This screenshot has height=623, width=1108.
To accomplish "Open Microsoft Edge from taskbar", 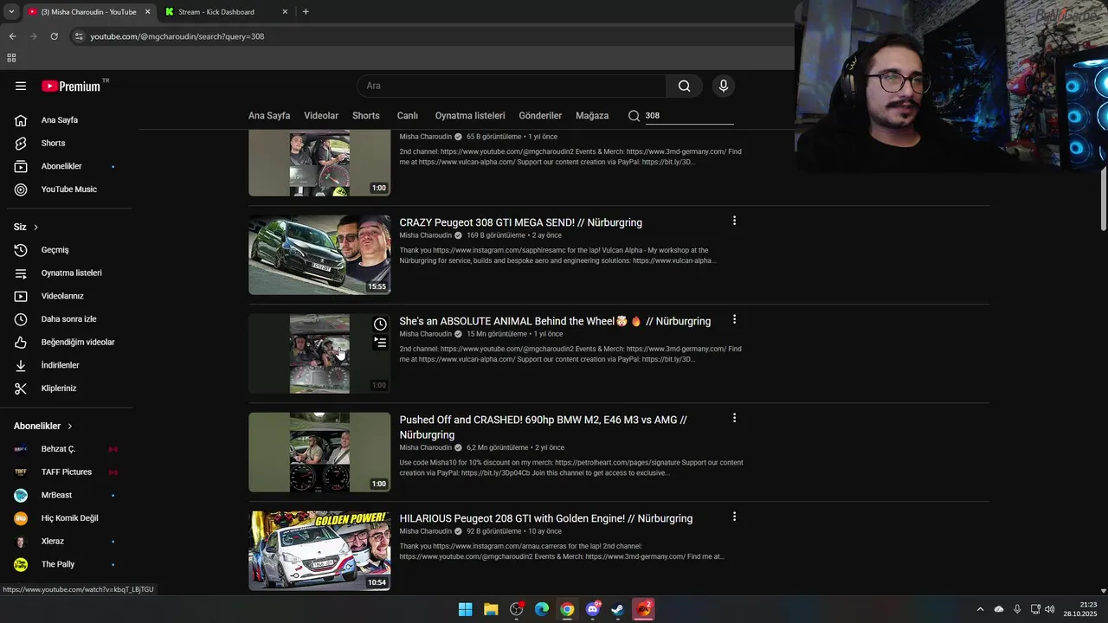I will coord(542,609).
